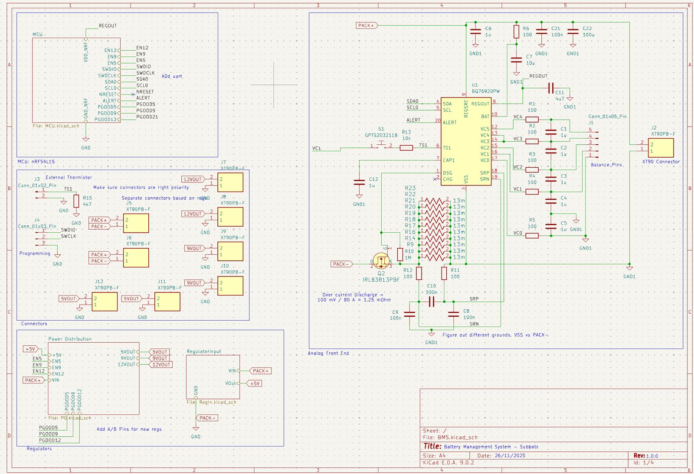
Task: Select the J2 XT90 connector symbol
Action: point(661,148)
